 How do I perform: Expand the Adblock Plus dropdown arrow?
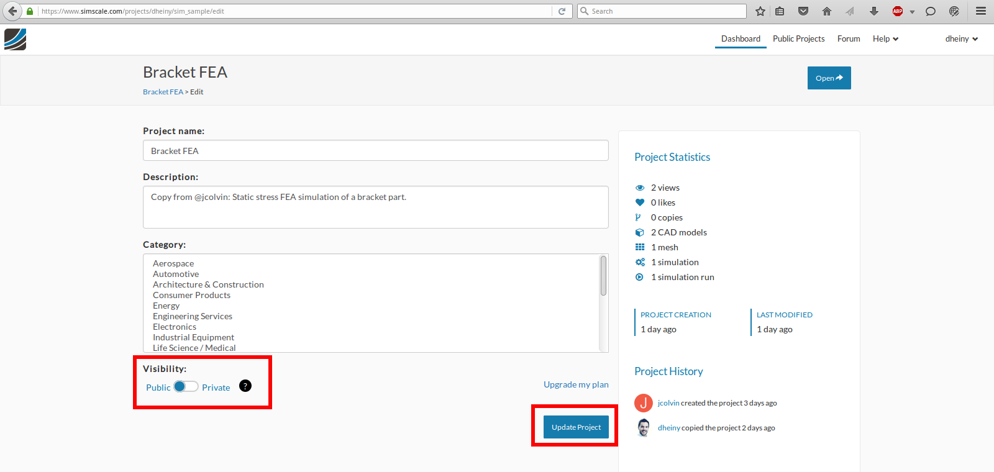point(912,12)
